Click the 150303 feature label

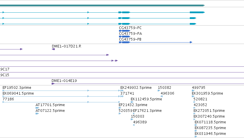click(x=138, y=116)
